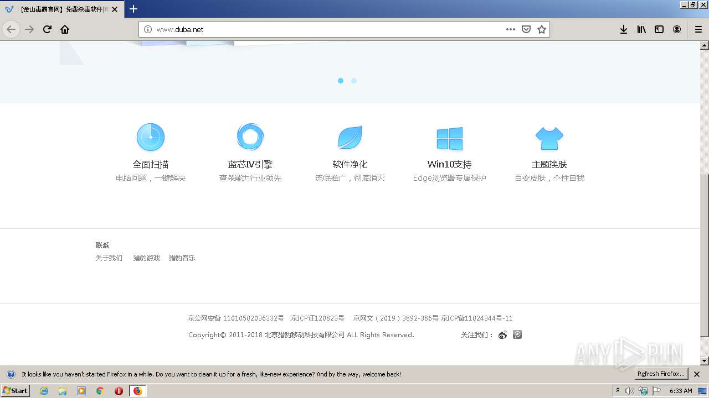This screenshot has height=398, width=709.
Task: Click the 全面扫描 heading text
Action: [151, 164]
